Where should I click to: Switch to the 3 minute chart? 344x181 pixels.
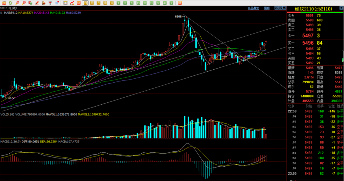(125, 3)
